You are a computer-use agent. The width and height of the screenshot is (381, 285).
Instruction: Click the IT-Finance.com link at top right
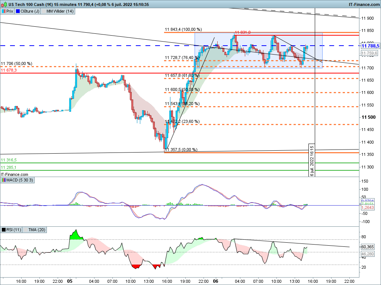tap(364, 4)
